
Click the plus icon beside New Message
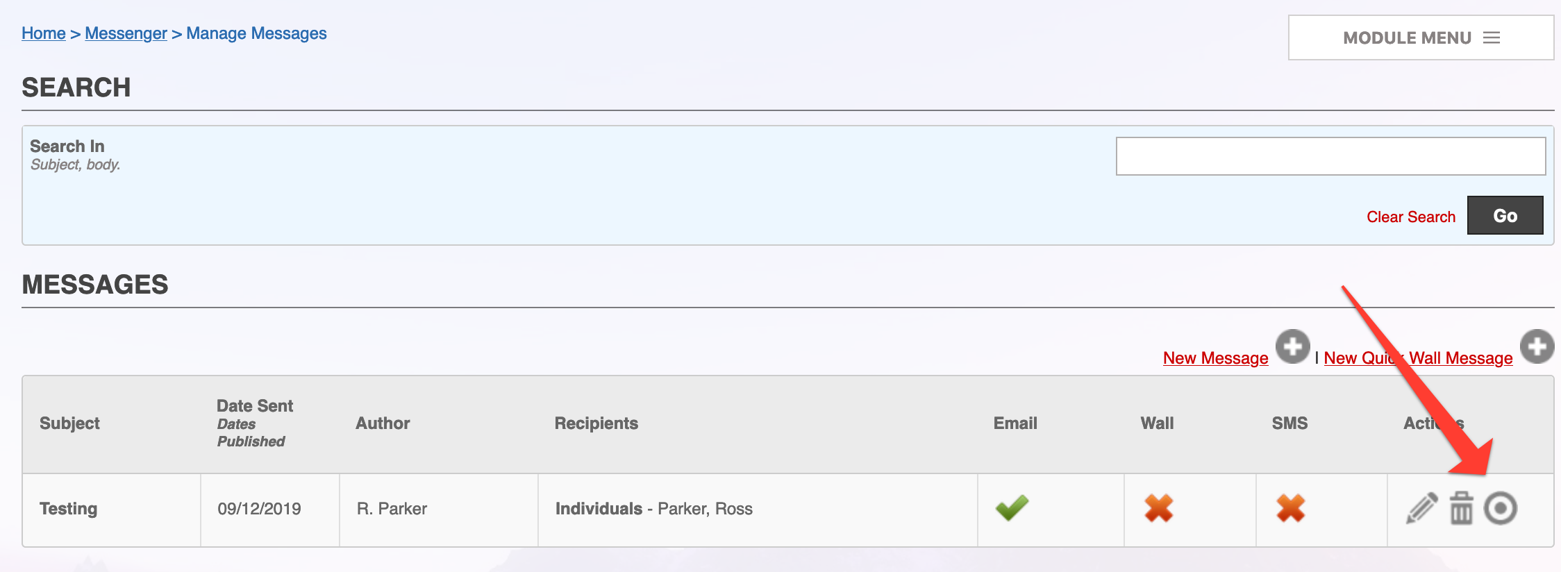1293,346
